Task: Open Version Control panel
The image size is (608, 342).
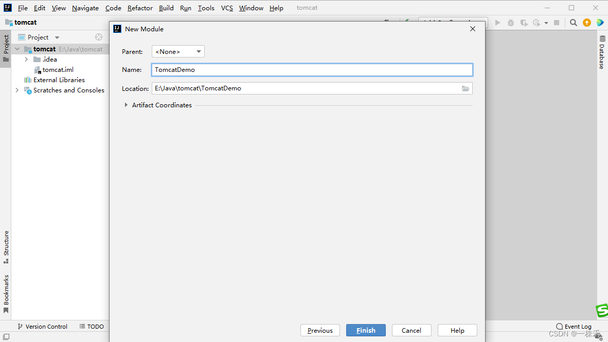Action: pos(42,327)
